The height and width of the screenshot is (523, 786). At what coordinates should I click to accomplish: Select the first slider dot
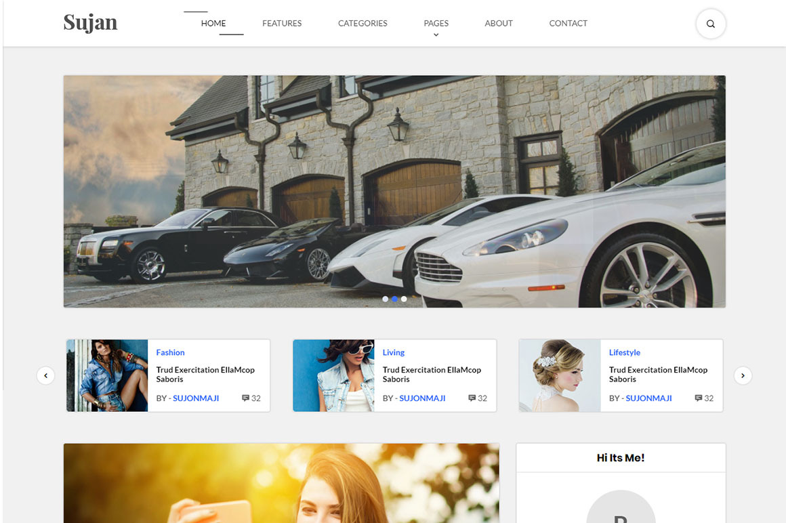(386, 299)
